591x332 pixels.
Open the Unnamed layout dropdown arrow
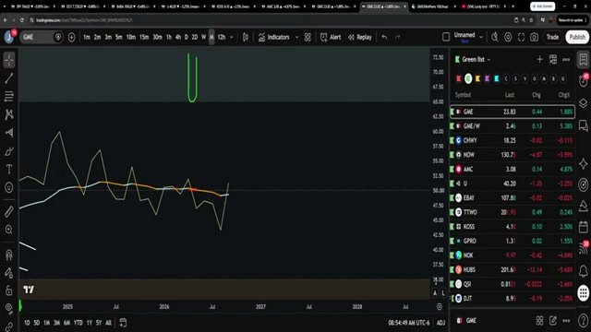[481, 37]
